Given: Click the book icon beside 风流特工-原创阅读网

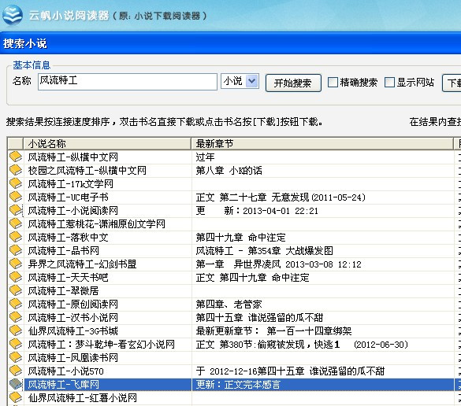Looking at the screenshot, I should pos(16,304).
